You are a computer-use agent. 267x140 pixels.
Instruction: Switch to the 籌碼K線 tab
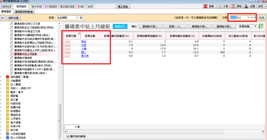pos(6,7)
